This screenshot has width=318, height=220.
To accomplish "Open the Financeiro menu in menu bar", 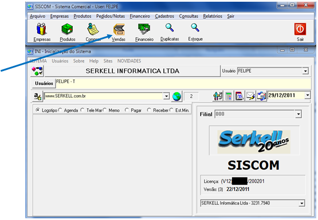I will pyautogui.click(x=140, y=16).
